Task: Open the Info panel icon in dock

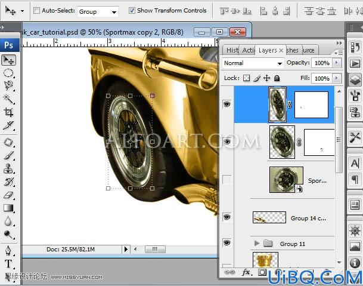Action: pyautogui.click(x=355, y=262)
